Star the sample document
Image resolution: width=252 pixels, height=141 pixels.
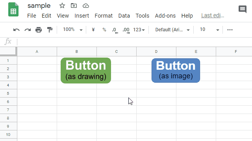point(62,6)
